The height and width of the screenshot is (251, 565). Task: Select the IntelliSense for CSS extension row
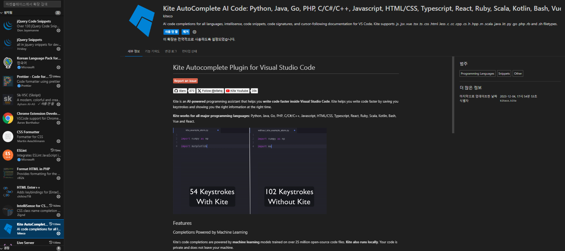coord(32,210)
